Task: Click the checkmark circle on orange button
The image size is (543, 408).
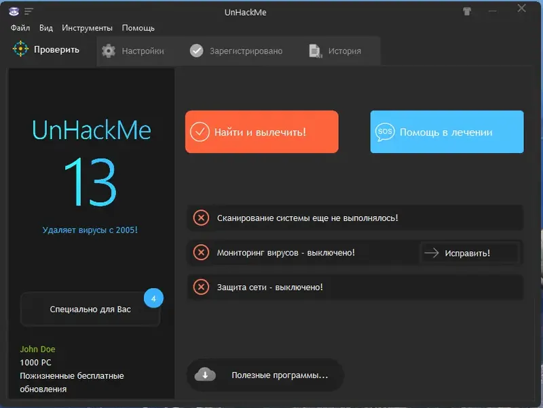Action: pos(200,131)
